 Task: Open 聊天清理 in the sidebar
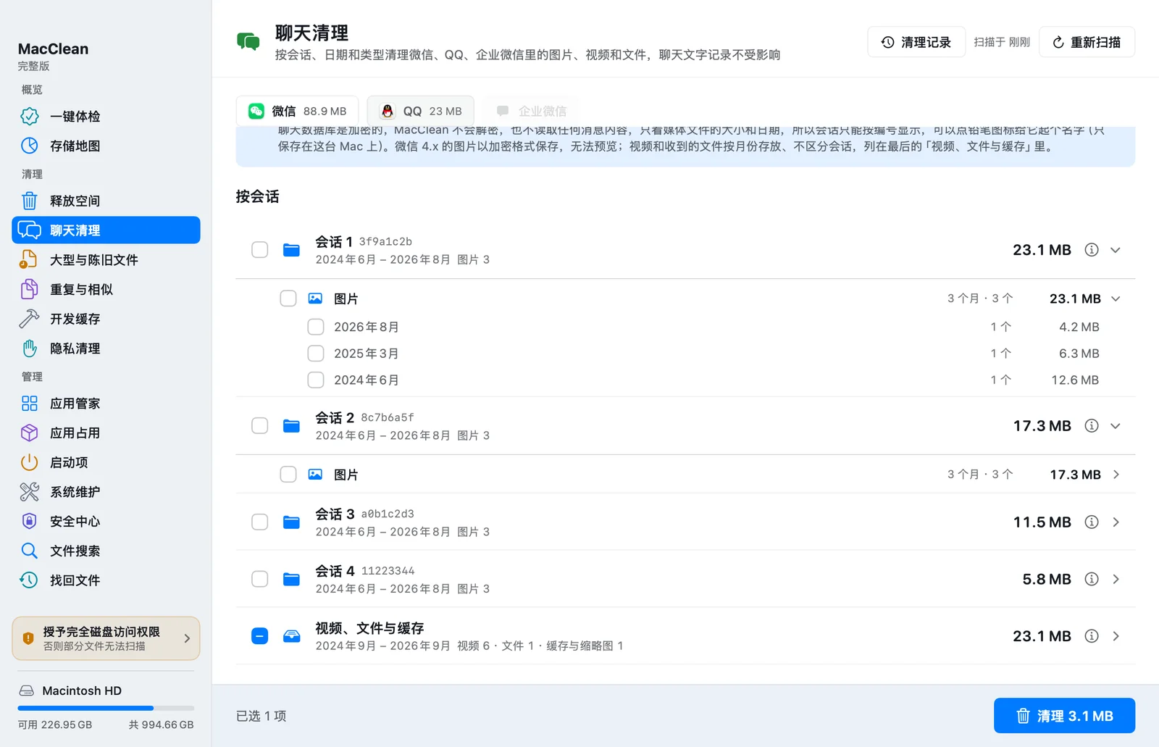point(106,230)
